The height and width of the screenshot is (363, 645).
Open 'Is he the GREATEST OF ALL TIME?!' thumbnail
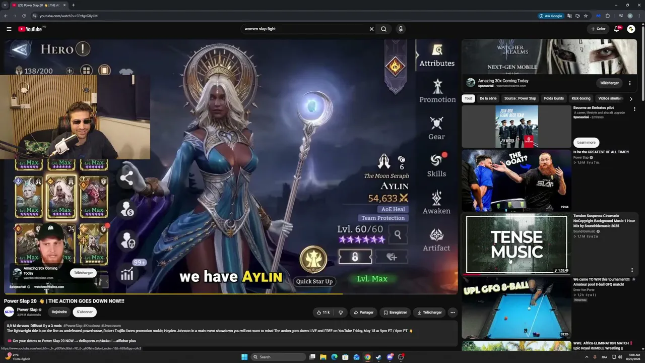tap(517, 180)
